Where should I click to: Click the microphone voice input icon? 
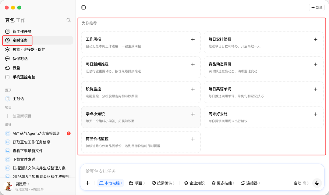(x=317, y=183)
